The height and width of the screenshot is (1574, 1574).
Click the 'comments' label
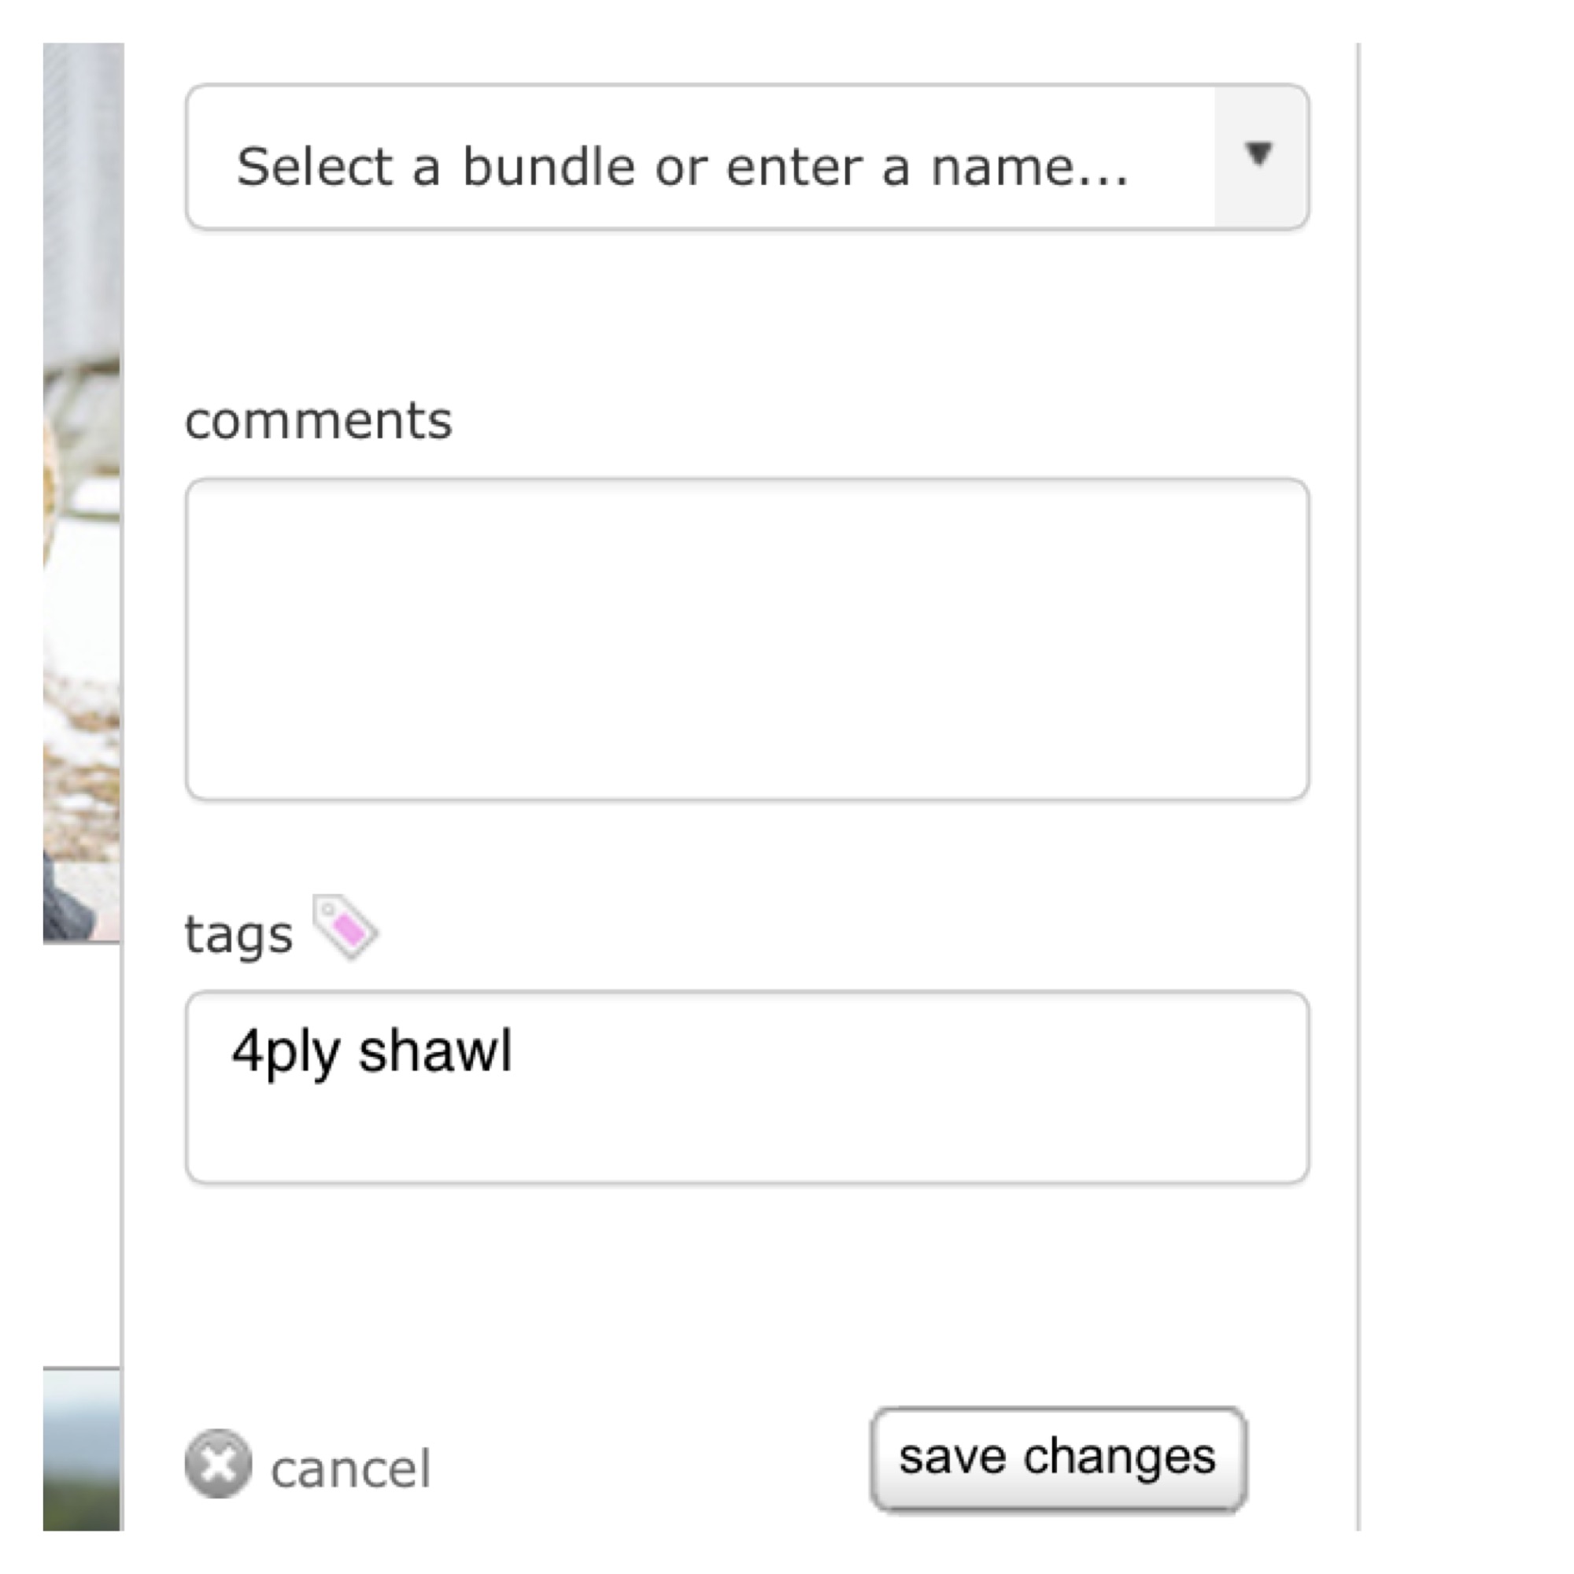[x=319, y=421]
